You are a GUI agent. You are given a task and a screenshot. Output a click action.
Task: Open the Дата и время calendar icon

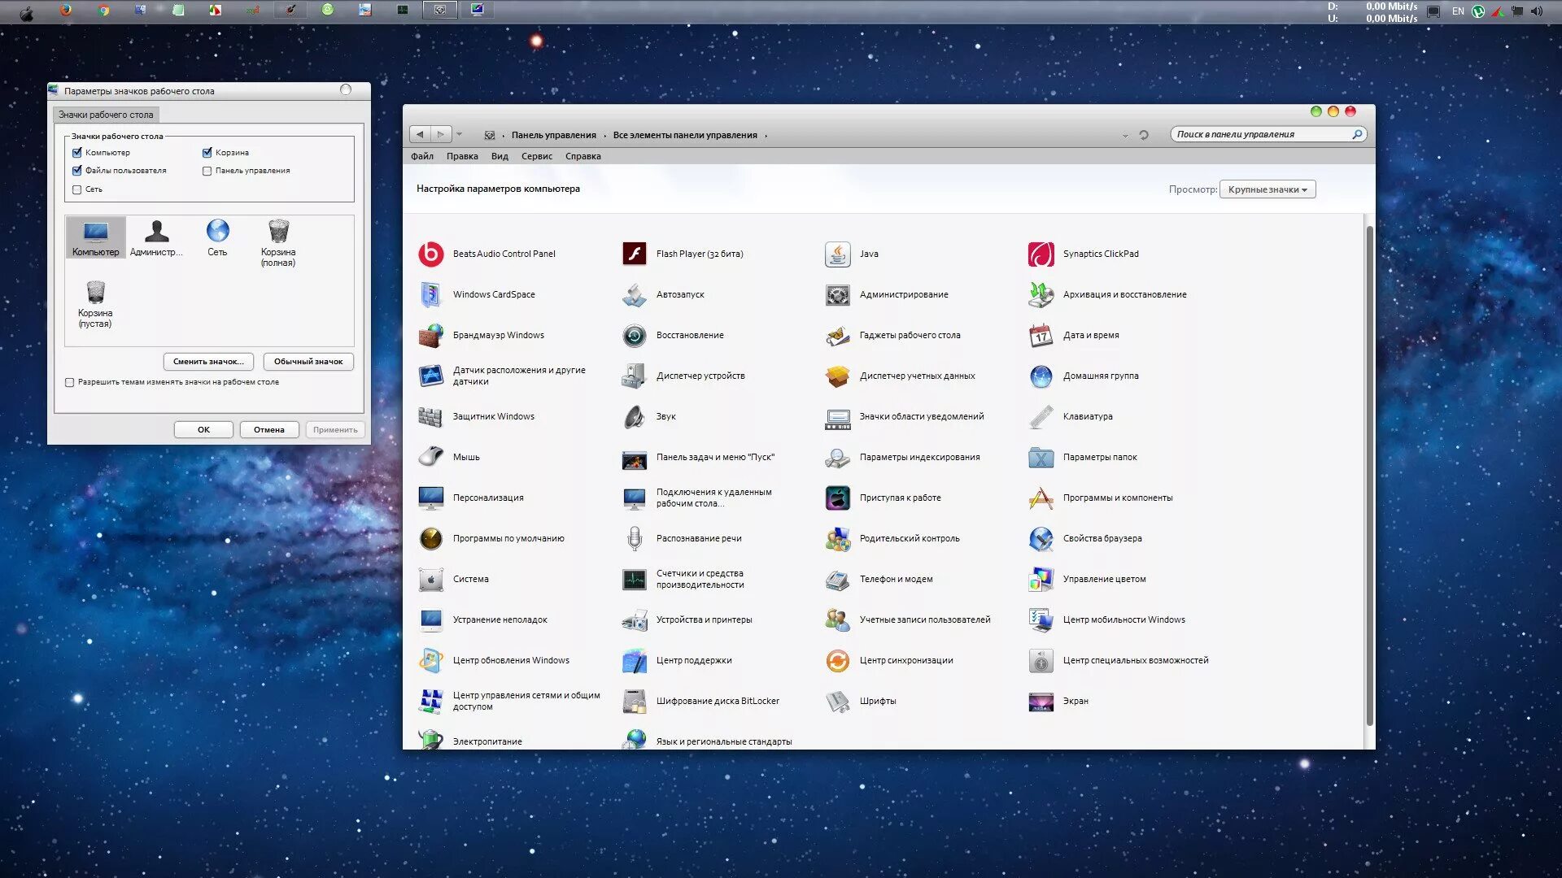click(x=1041, y=335)
